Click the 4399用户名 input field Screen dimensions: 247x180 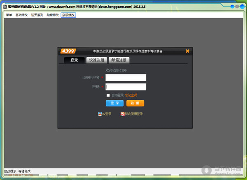pyautogui.click(x=126, y=78)
